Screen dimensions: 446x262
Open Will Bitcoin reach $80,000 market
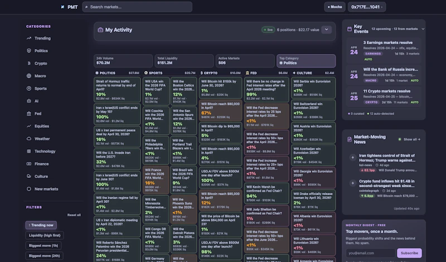point(220,110)
